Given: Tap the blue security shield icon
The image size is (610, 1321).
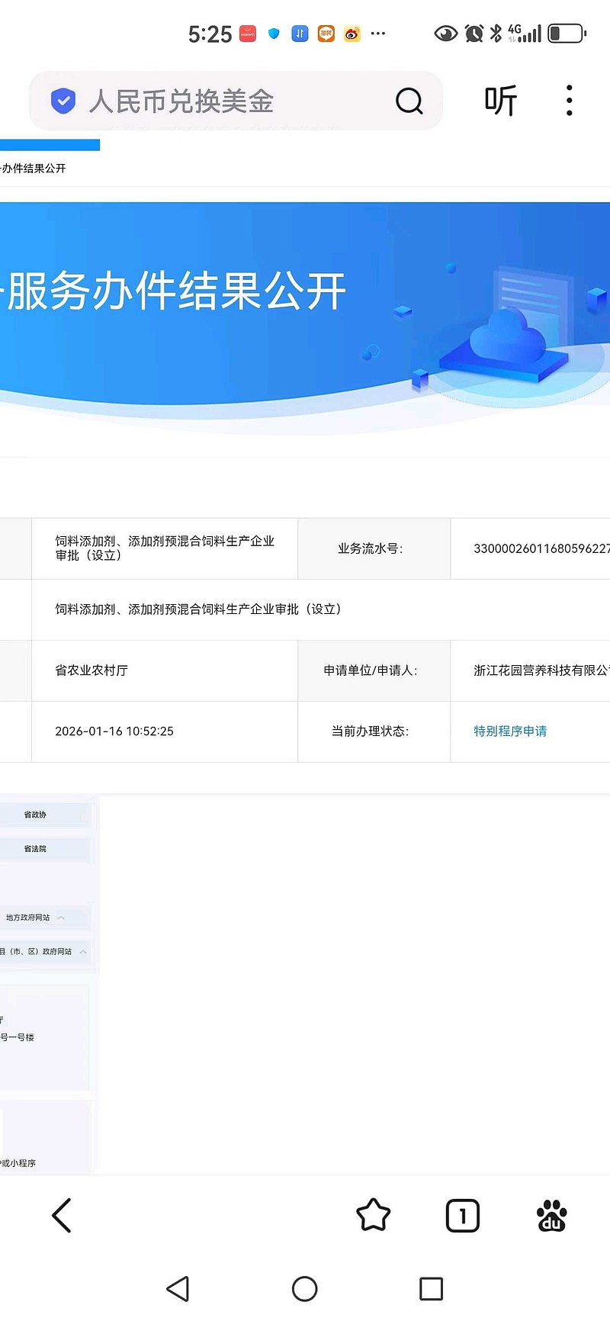Looking at the screenshot, I should point(63,101).
